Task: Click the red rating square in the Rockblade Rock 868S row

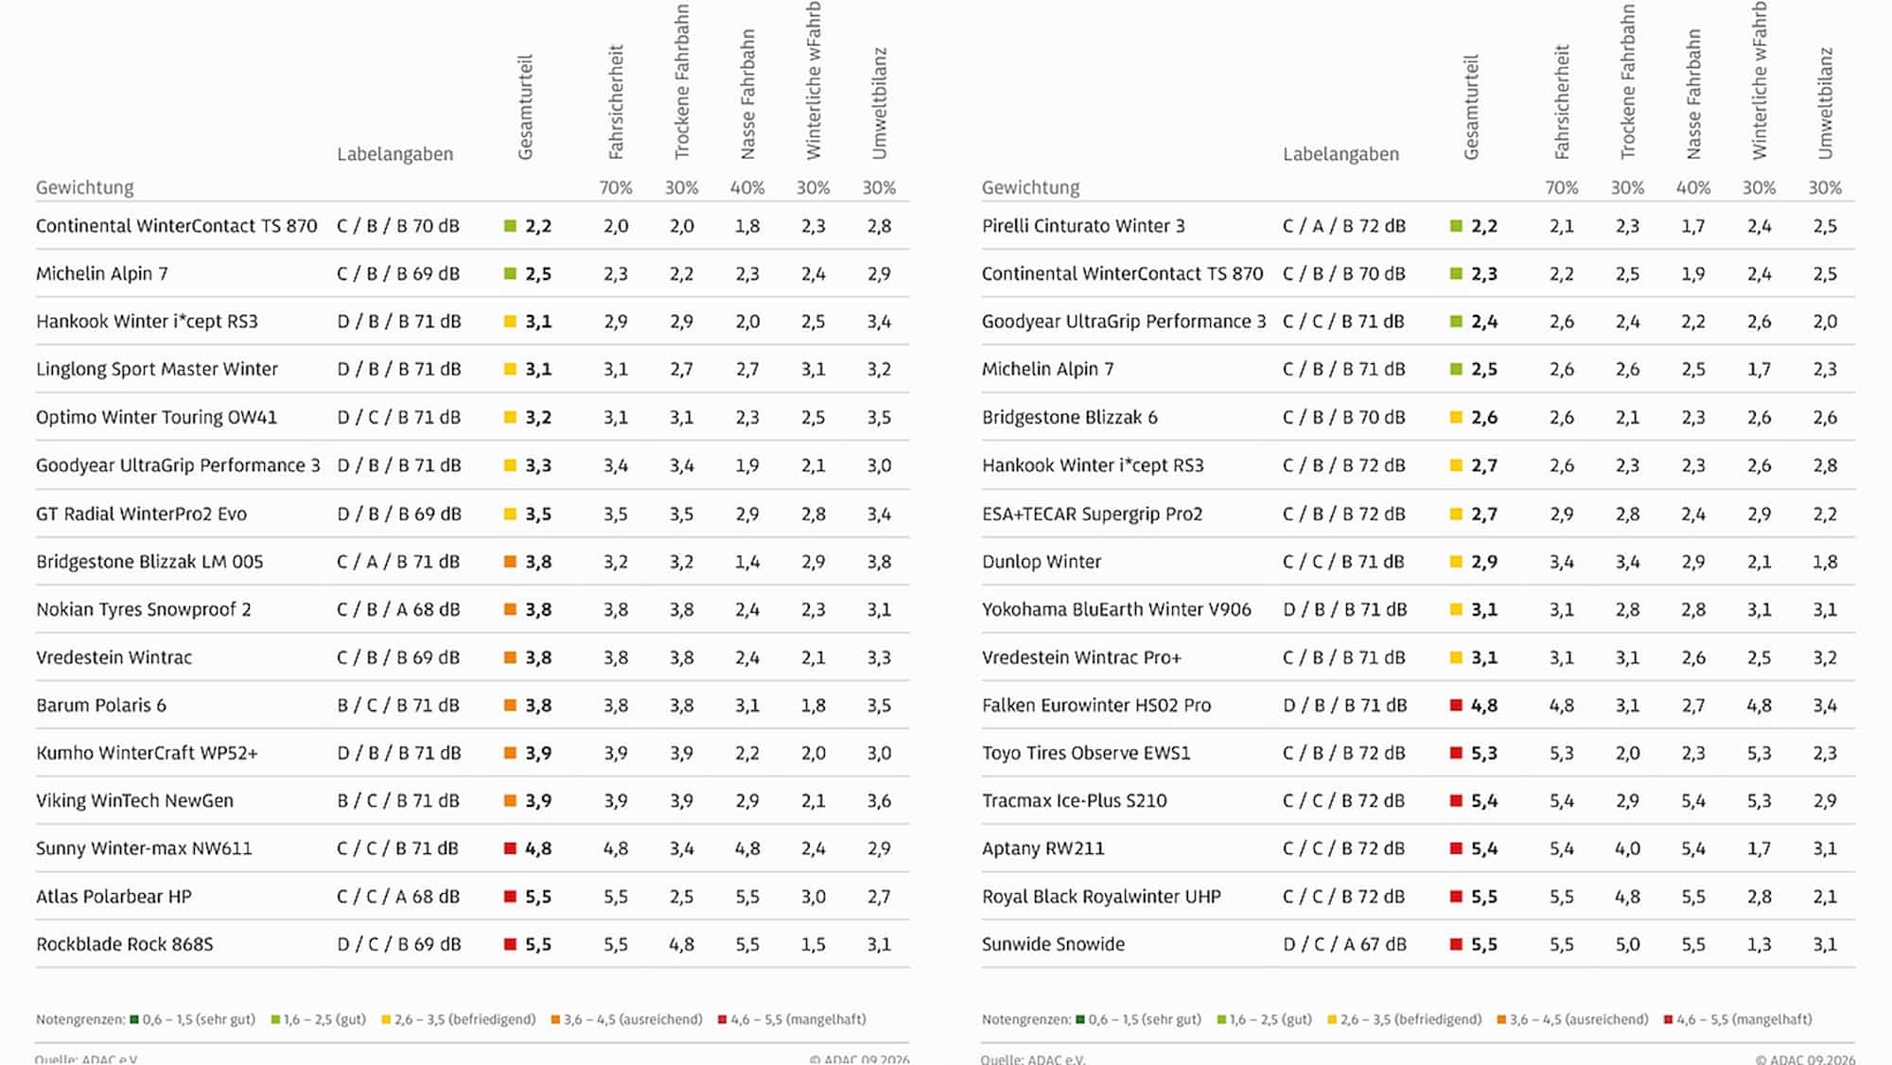Action: [x=510, y=944]
